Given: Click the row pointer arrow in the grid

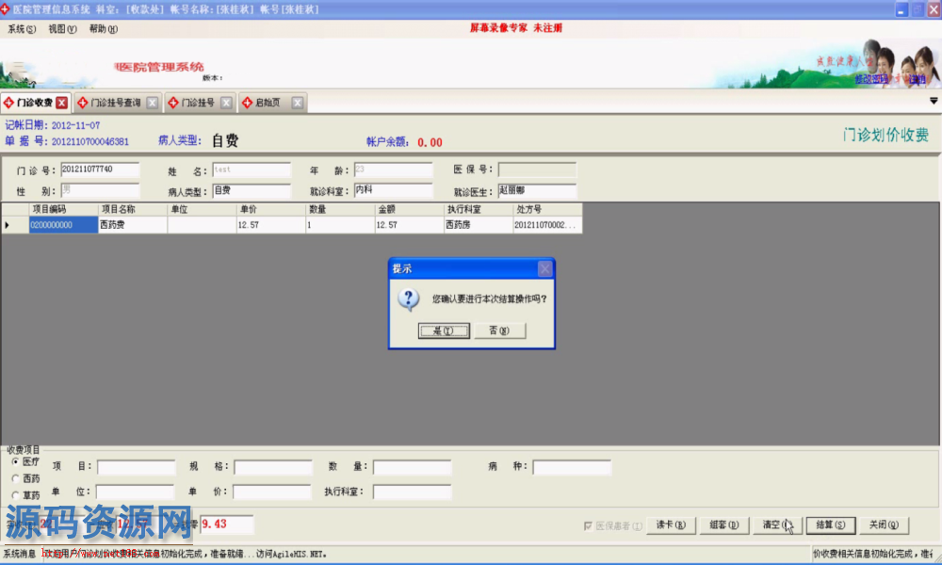Looking at the screenshot, I should pos(8,225).
